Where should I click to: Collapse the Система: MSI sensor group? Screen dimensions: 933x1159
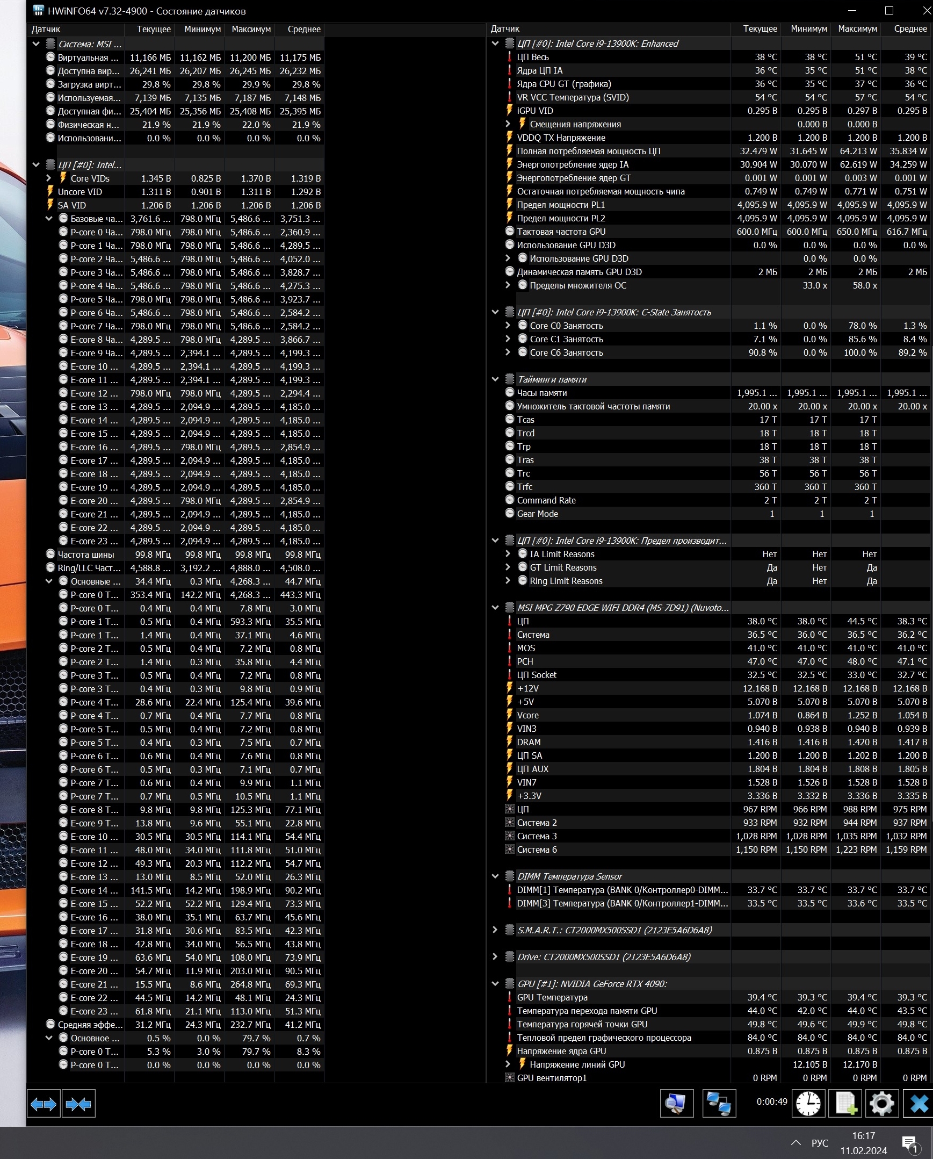36,44
